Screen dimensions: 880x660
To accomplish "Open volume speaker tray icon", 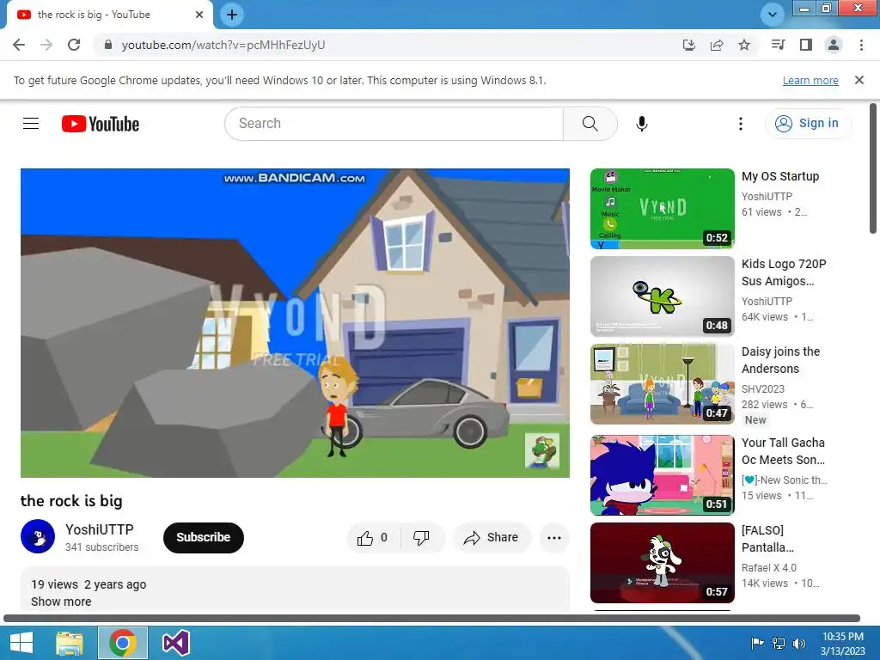I will coord(799,644).
